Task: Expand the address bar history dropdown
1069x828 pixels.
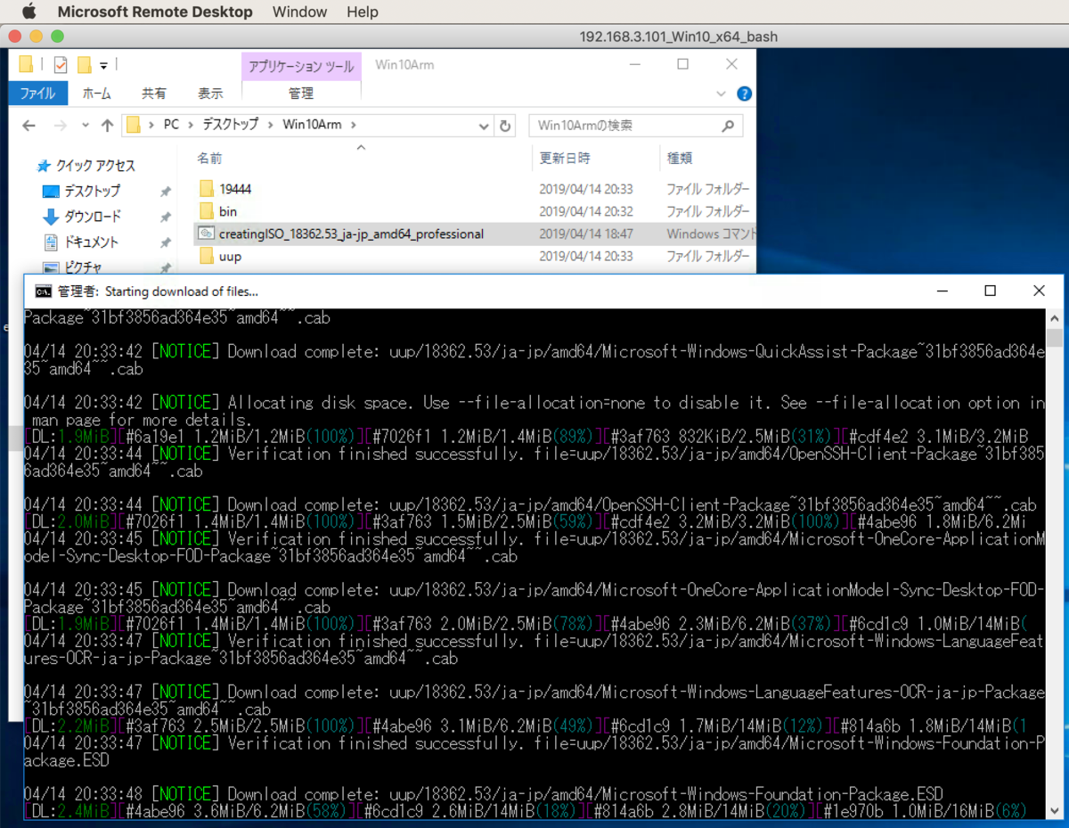Action: 484,126
